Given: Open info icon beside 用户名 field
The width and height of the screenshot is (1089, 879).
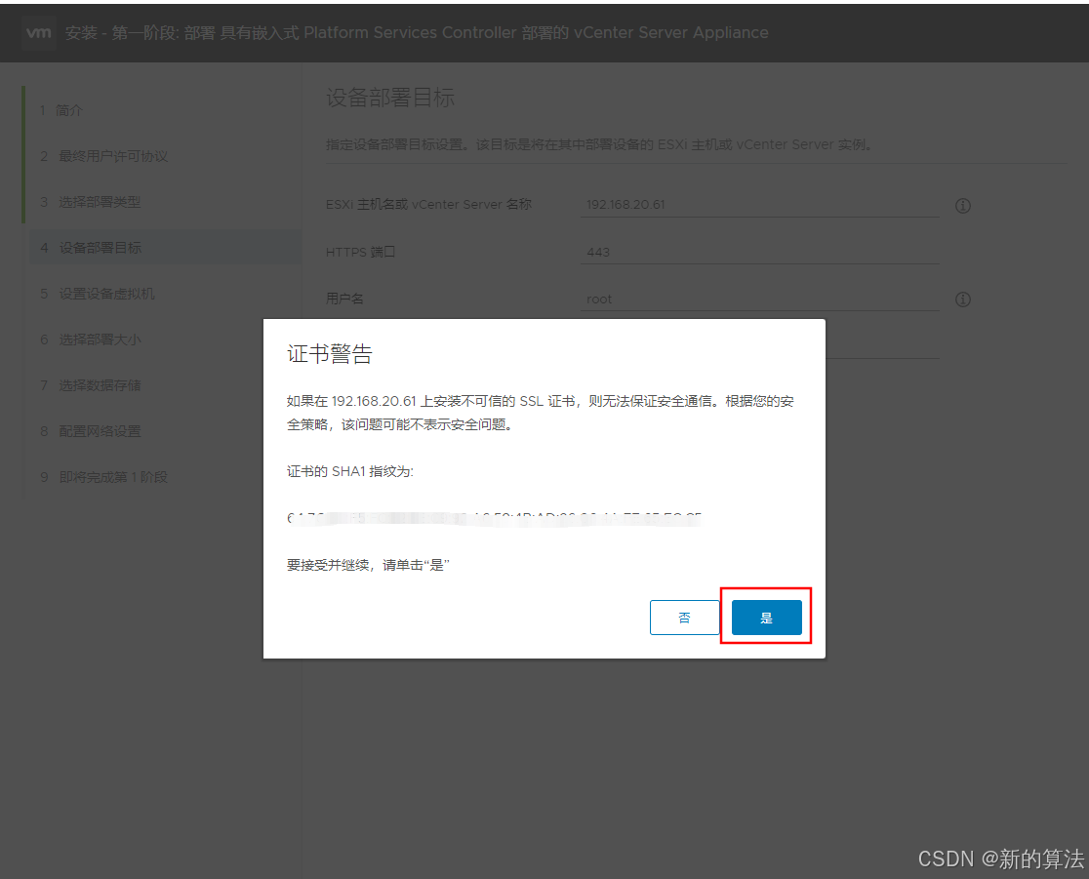Looking at the screenshot, I should pyautogui.click(x=962, y=300).
